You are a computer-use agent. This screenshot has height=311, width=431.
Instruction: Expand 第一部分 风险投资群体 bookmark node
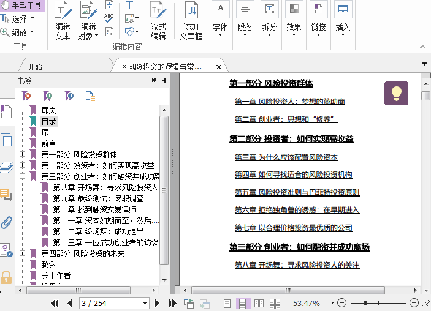(x=23, y=154)
